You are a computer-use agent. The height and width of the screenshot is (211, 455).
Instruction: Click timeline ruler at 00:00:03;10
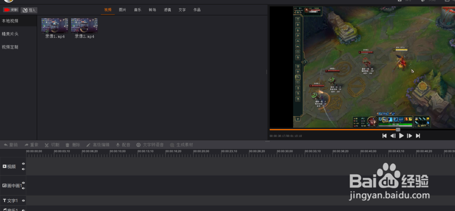pos(62,152)
